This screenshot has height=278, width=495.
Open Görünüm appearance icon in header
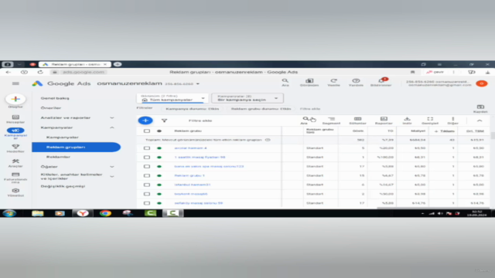point(309,81)
